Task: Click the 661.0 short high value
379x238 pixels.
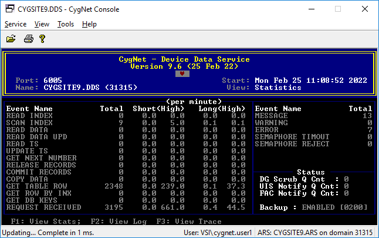Action: click(172, 207)
